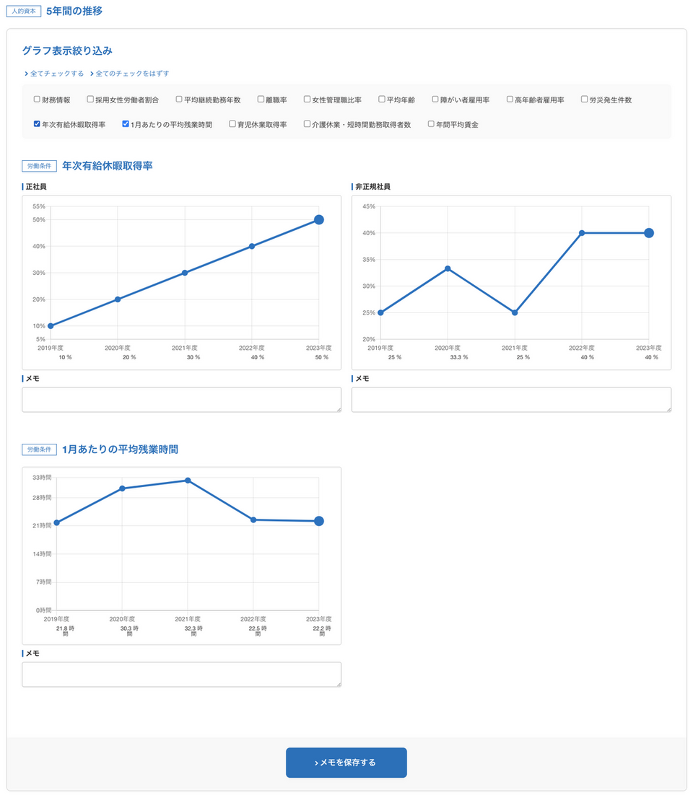The width and height of the screenshot is (693, 798).
Task: Uncheck the 年次有給休暇取得率 checkbox
Action: [x=37, y=124]
